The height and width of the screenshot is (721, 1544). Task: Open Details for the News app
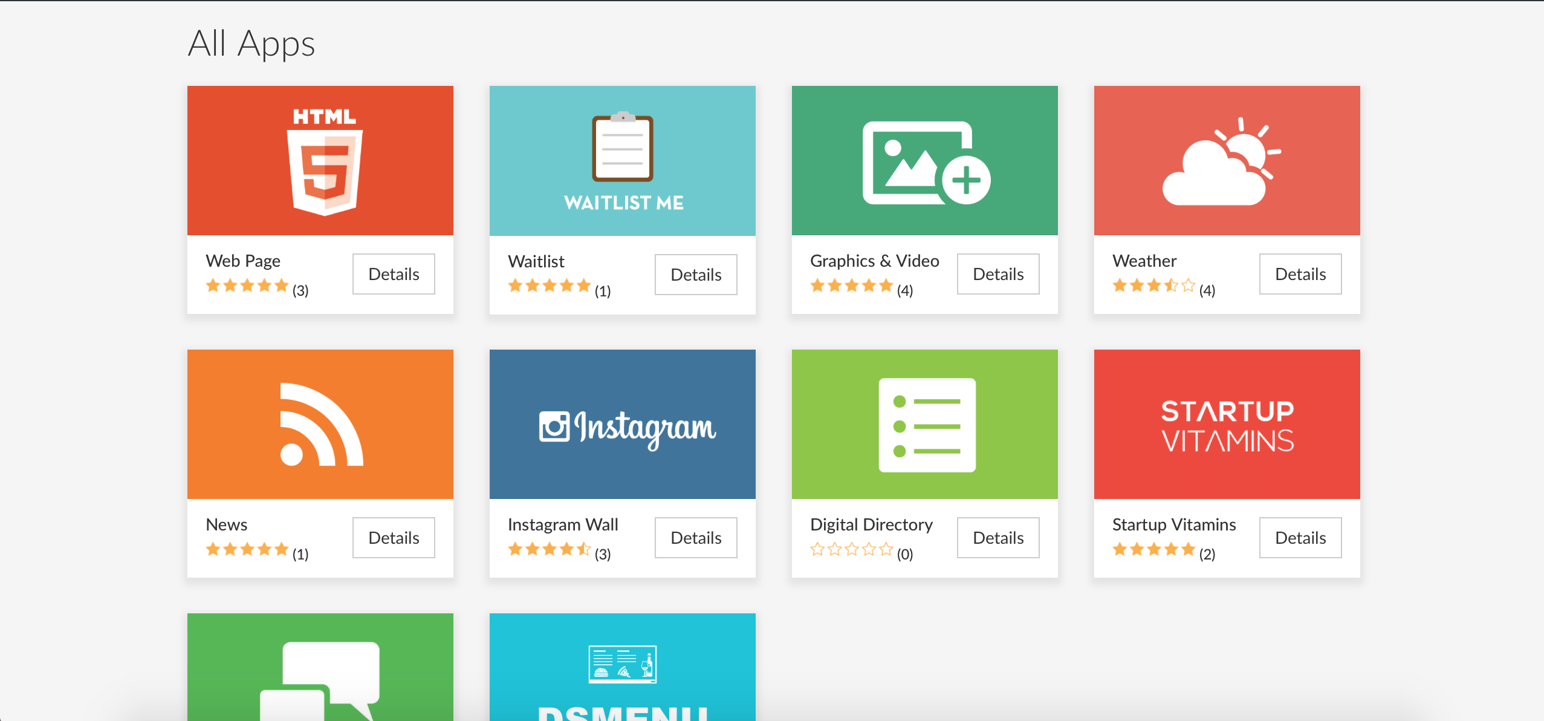click(x=394, y=538)
